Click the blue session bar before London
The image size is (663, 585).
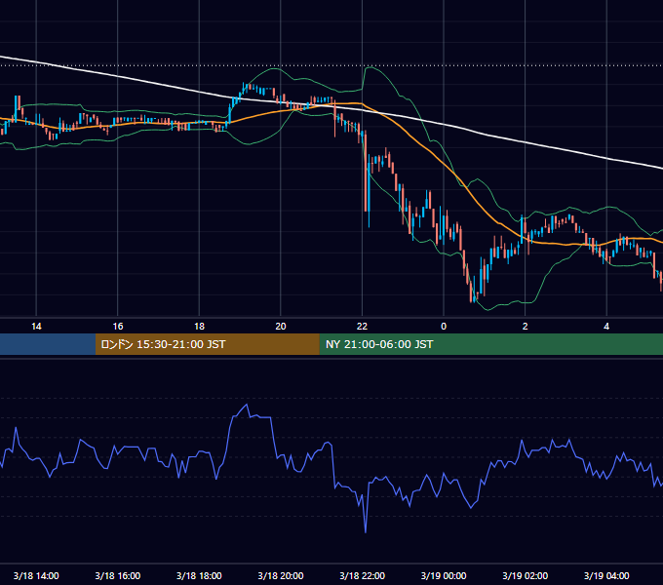point(48,344)
